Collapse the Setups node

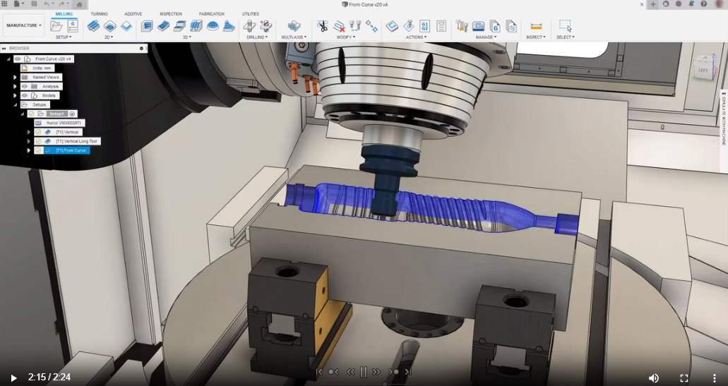[x=15, y=105]
